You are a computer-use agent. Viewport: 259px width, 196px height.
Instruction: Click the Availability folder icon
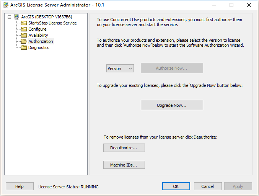coord(24,35)
